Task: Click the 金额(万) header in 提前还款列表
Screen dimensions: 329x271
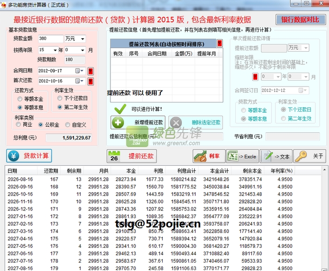Action: coord(184,54)
